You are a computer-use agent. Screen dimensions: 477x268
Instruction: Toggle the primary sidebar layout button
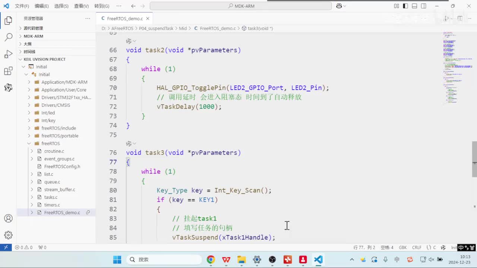click(x=405, y=6)
